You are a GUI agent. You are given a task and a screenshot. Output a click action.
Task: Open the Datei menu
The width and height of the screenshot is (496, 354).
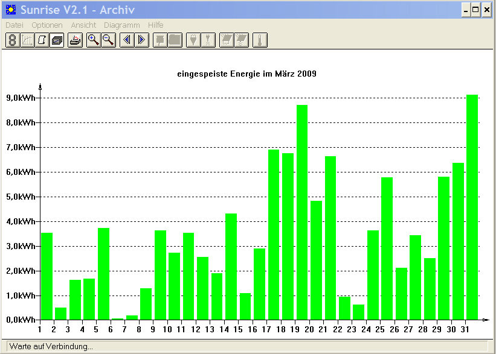pos(14,25)
